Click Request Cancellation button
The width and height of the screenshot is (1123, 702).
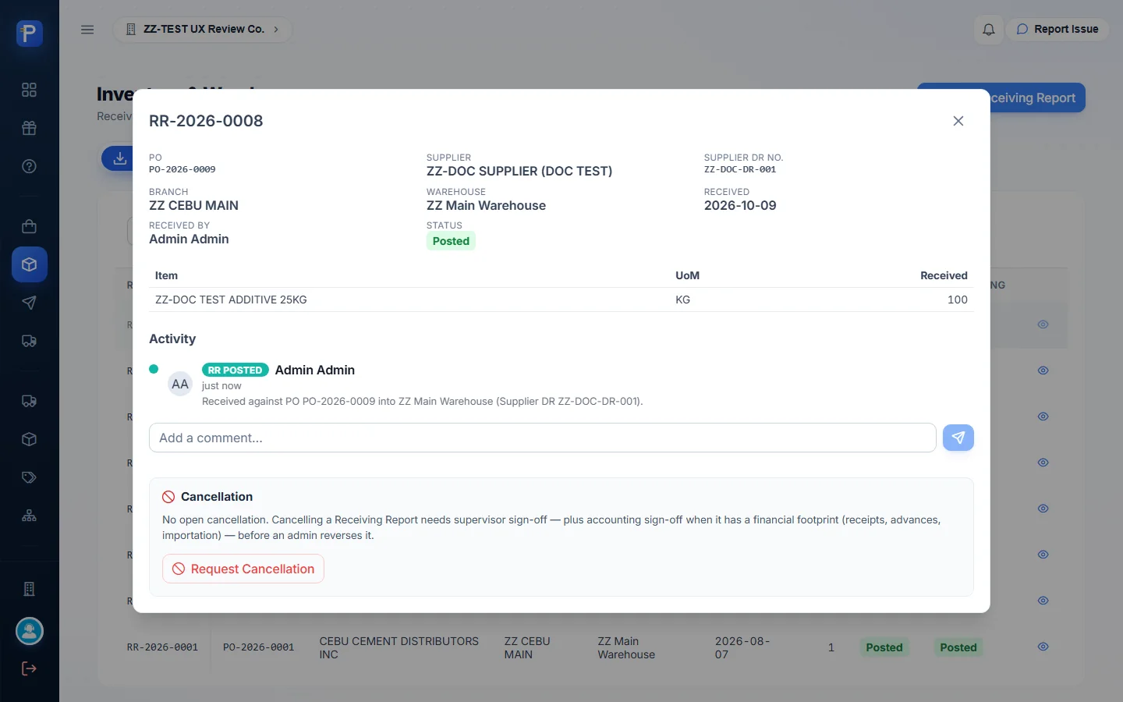(243, 569)
